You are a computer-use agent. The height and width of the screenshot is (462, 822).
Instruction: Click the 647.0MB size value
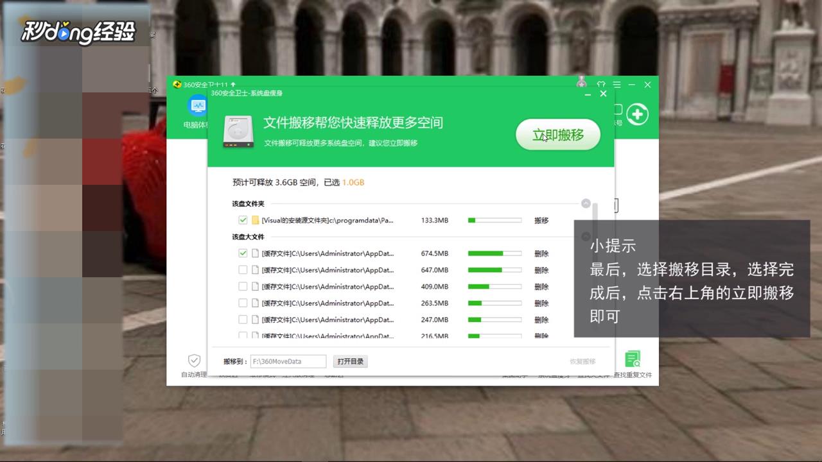pos(435,270)
